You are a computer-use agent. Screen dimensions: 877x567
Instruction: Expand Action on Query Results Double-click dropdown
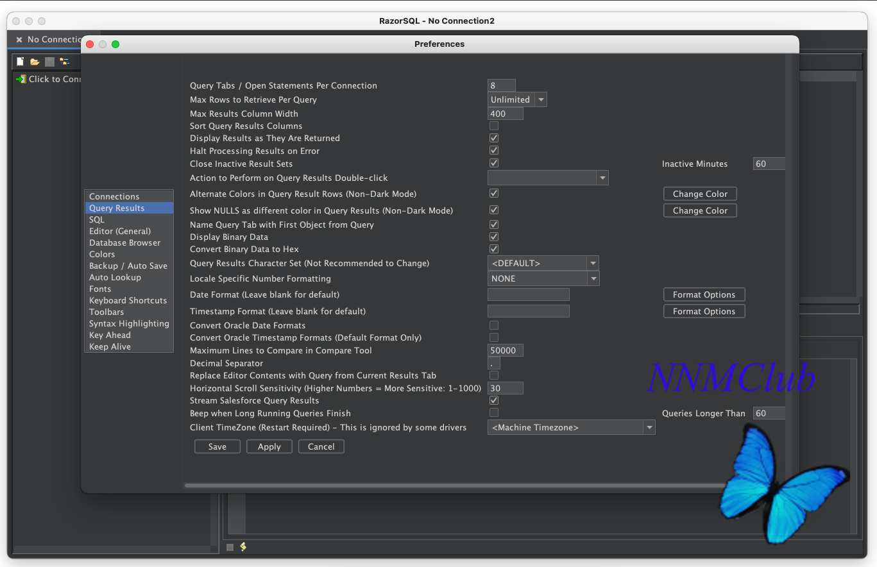point(548,178)
